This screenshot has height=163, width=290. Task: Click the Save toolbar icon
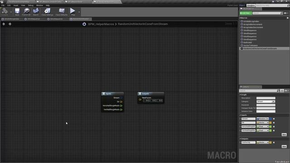click(17, 12)
